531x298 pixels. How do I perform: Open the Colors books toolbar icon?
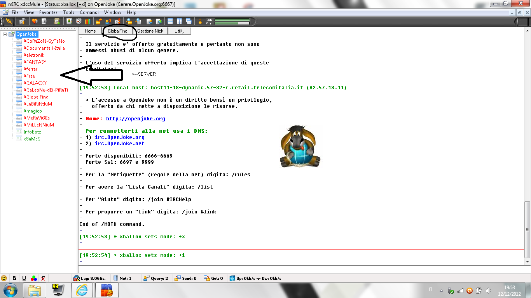coord(87,21)
